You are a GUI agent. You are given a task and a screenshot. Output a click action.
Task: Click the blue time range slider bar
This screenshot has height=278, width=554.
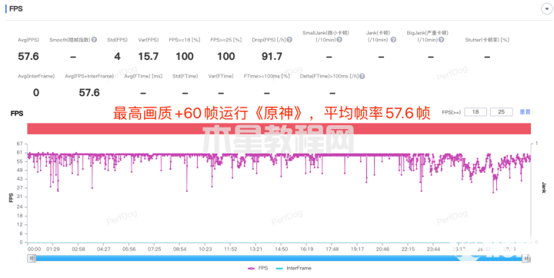[x=279, y=259]
